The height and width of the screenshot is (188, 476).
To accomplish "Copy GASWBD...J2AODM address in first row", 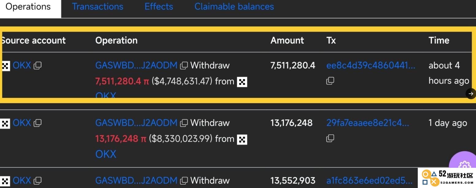I will (184, 66).
